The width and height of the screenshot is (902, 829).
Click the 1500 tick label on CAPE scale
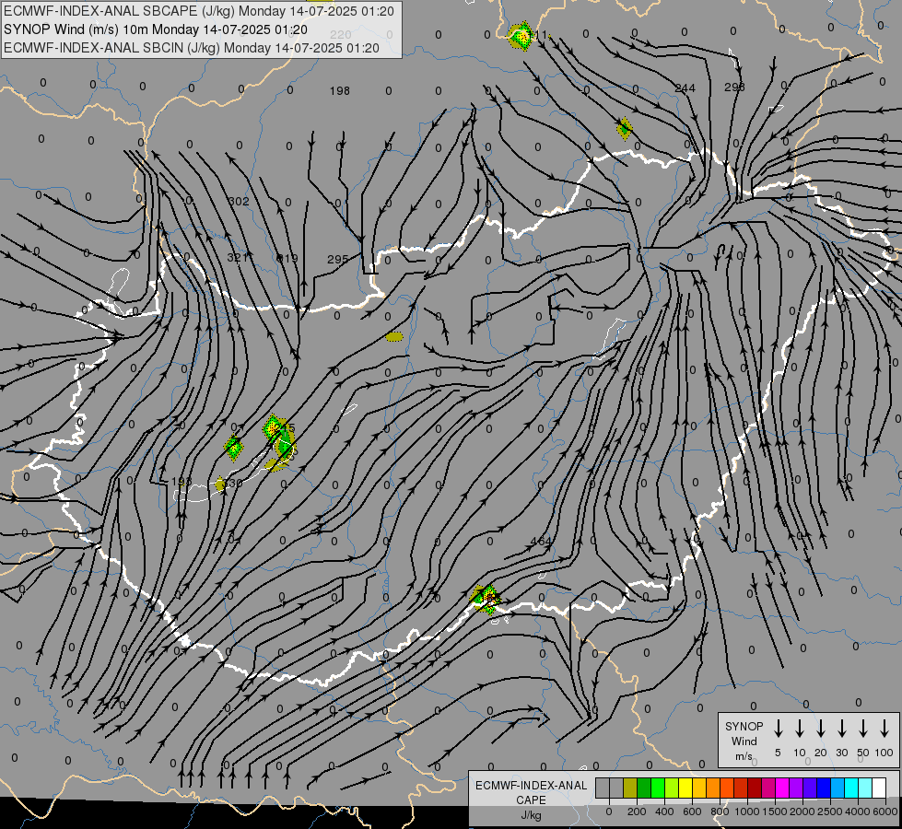click(x=774, y=811)
